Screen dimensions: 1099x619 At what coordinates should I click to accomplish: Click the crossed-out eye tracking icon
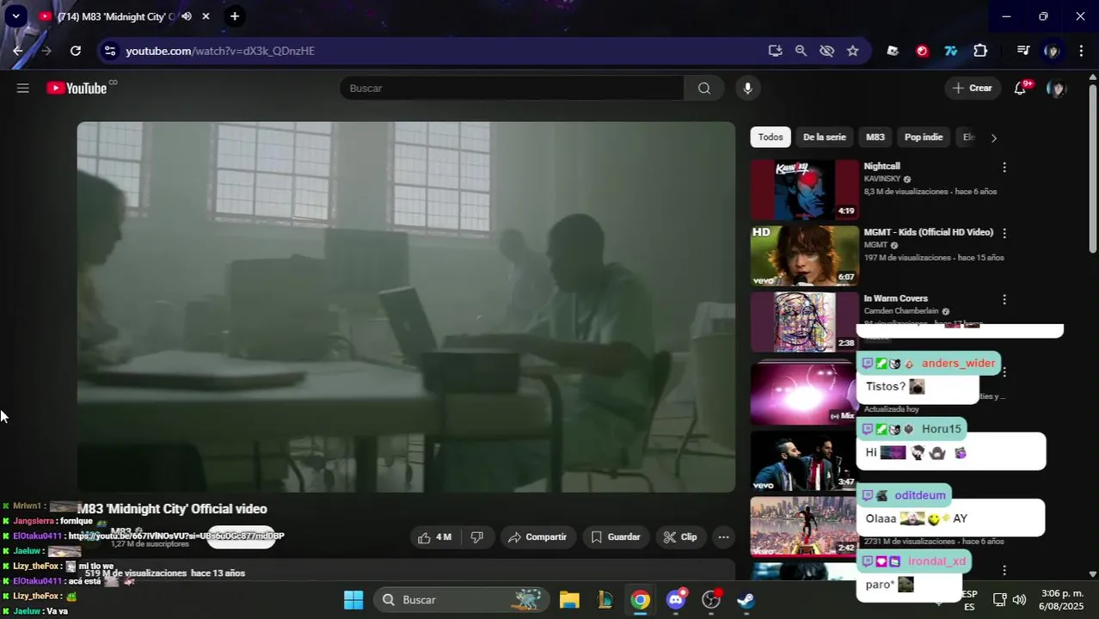pyautogui.click(x=826, y=51)
